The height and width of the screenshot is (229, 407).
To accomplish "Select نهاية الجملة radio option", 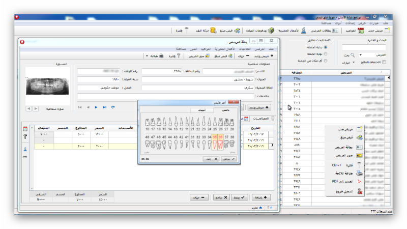I will coord(326,54).
